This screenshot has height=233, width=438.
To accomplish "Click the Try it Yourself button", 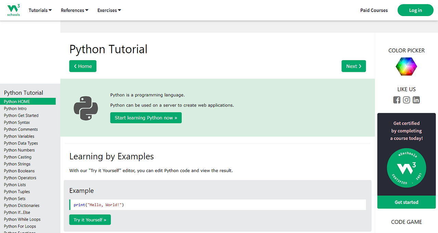I will coord(90,220).
